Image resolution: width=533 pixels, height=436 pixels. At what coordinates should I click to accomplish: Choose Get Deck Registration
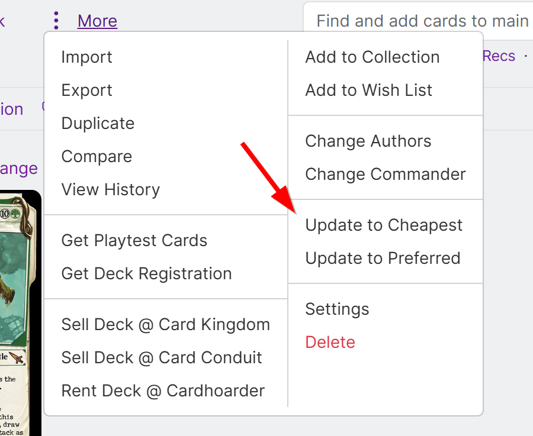tap(146, 274)
